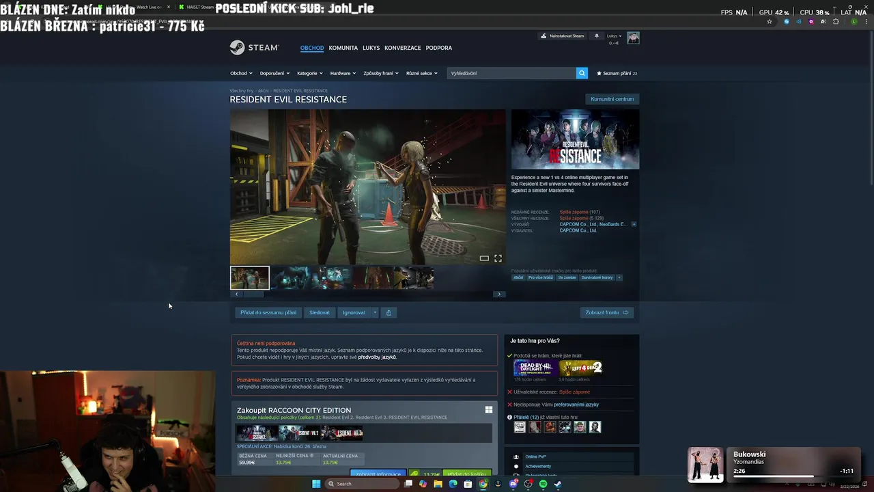Viewport: 874px width, 492px height.
Task: Click the blue search magnifier button
Action: point(582,73)
